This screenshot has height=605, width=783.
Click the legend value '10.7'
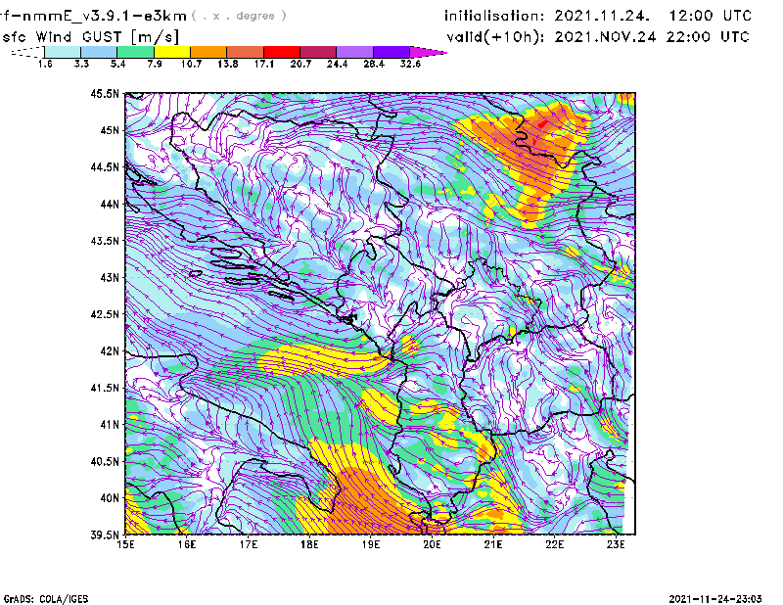(x=191, y=64)
